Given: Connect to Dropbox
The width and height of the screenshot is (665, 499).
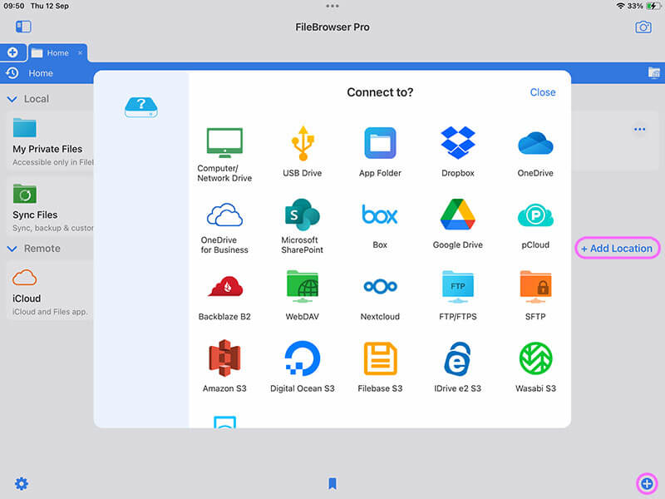Looking at the screenshot, I should point(458,152).
